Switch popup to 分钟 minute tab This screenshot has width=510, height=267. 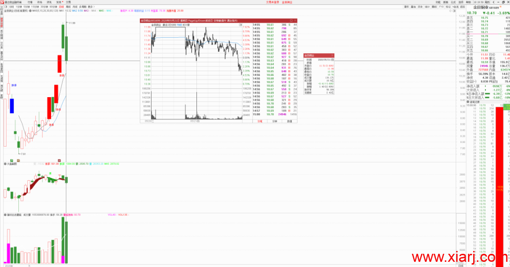point(274,121)
